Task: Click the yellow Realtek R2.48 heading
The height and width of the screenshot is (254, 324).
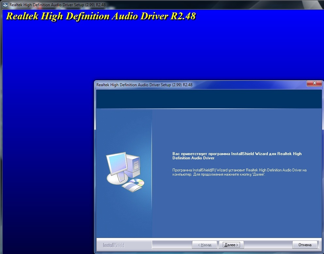Action: tap(101, 17)
